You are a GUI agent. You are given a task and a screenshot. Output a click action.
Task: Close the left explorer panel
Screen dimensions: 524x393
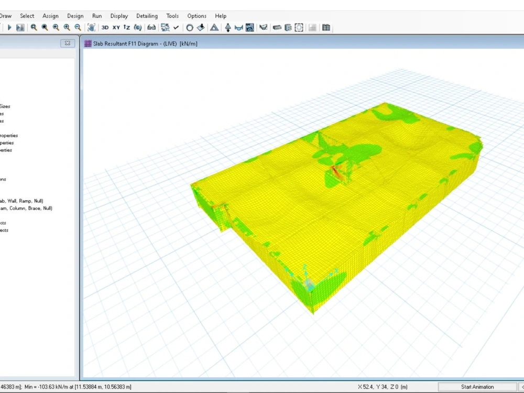pos(68,43)
